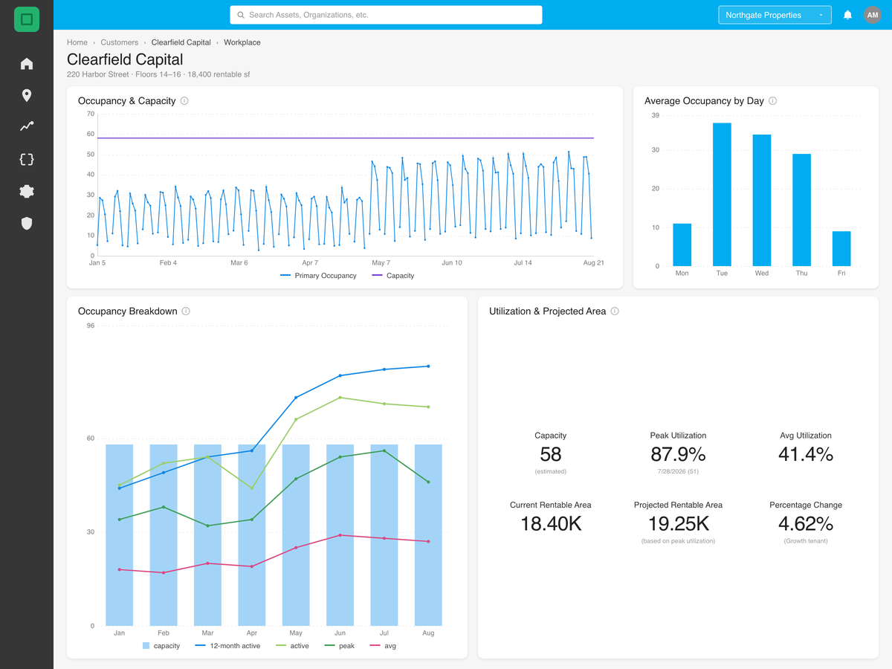Click the 7/28/2026 (51) peak date note
This screenshot has width=892, height=669.
tap(678, 472)
